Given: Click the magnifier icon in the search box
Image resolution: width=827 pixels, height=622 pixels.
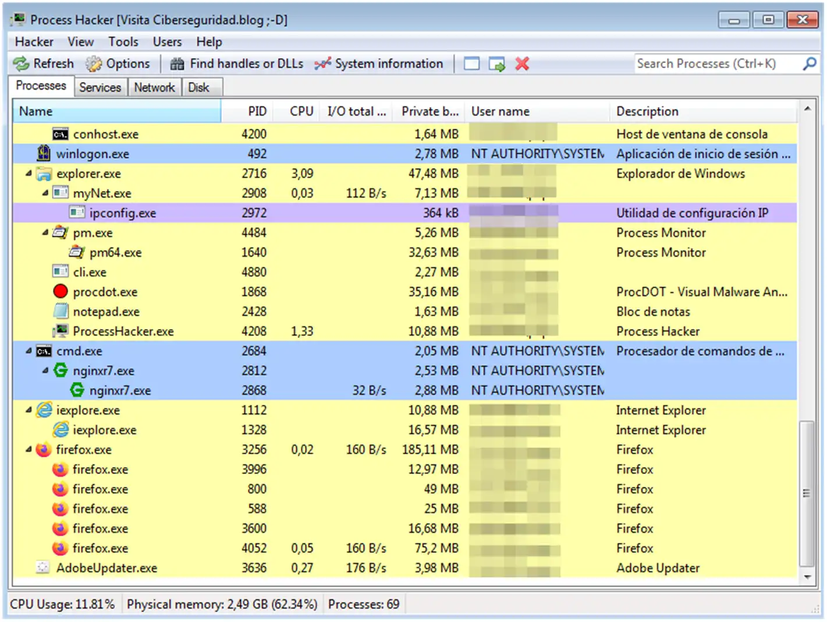Looking at the screenshot, I should pyautogui.click(x=810, y=63).
